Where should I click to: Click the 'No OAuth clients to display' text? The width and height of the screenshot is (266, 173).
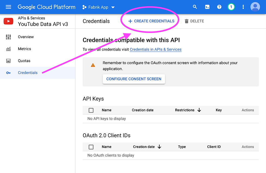click(111, 155)
